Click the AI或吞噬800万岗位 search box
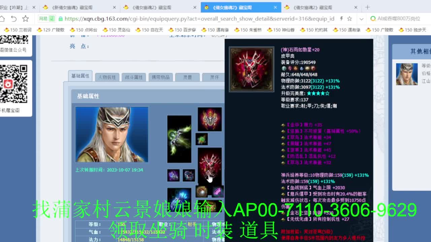This screenshot has height=242, width=431. 399,18
